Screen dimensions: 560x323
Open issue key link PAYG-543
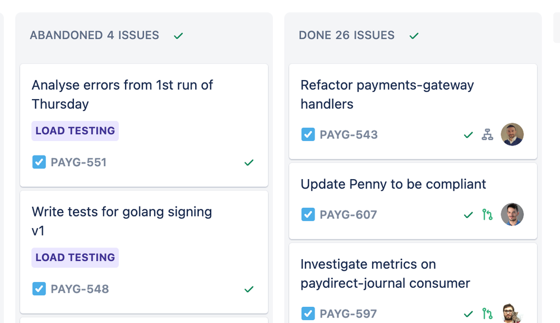coord(349,135)
